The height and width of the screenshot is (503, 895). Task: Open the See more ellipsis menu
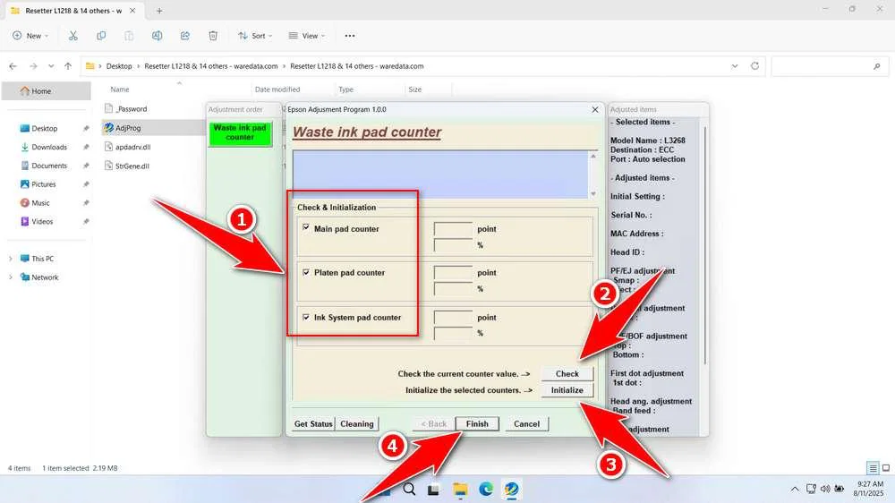(x=350, y=36)
